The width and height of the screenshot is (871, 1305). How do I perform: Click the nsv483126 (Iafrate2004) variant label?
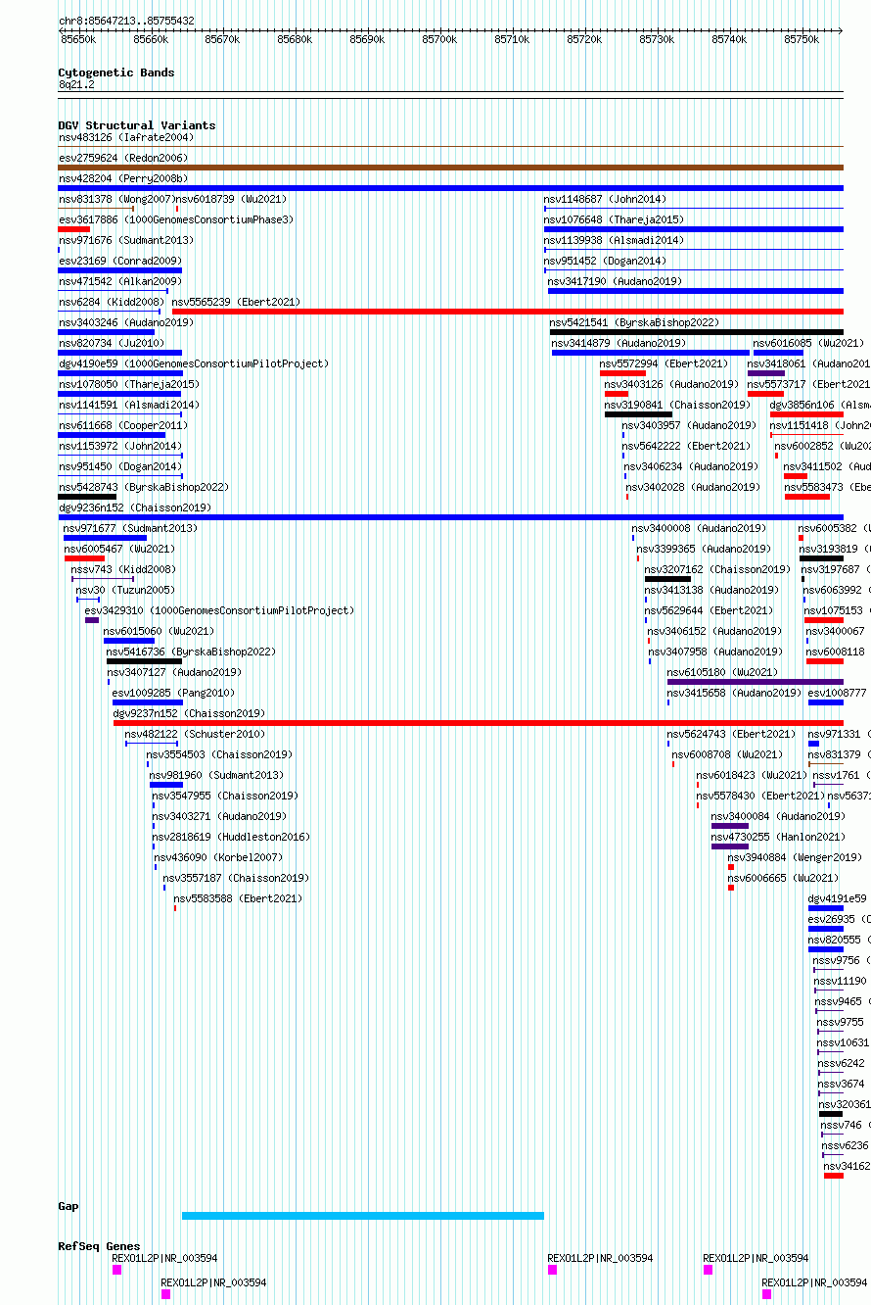click(x=126, y=137)
